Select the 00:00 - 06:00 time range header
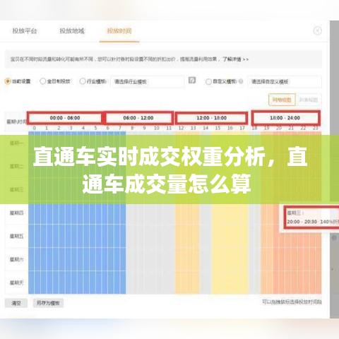 tap(65, 118)
